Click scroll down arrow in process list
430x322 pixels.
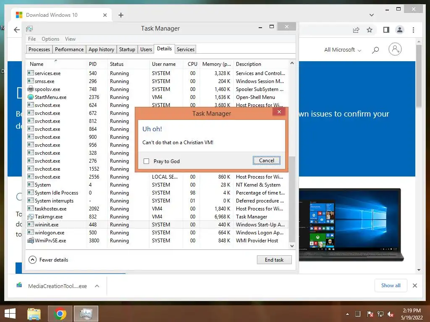pyautogui.click(x=292, y=246)
